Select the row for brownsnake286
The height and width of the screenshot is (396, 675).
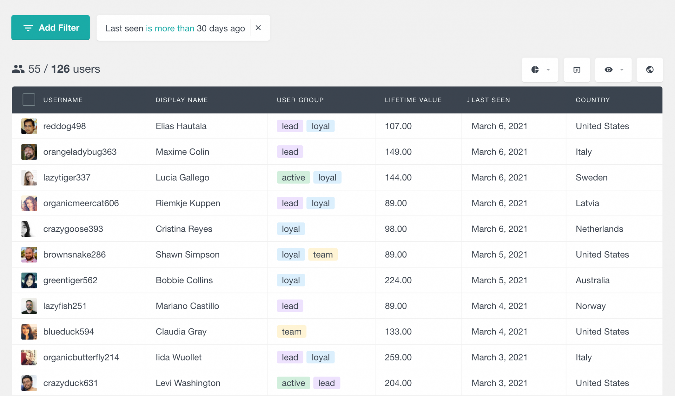[29, 254]
